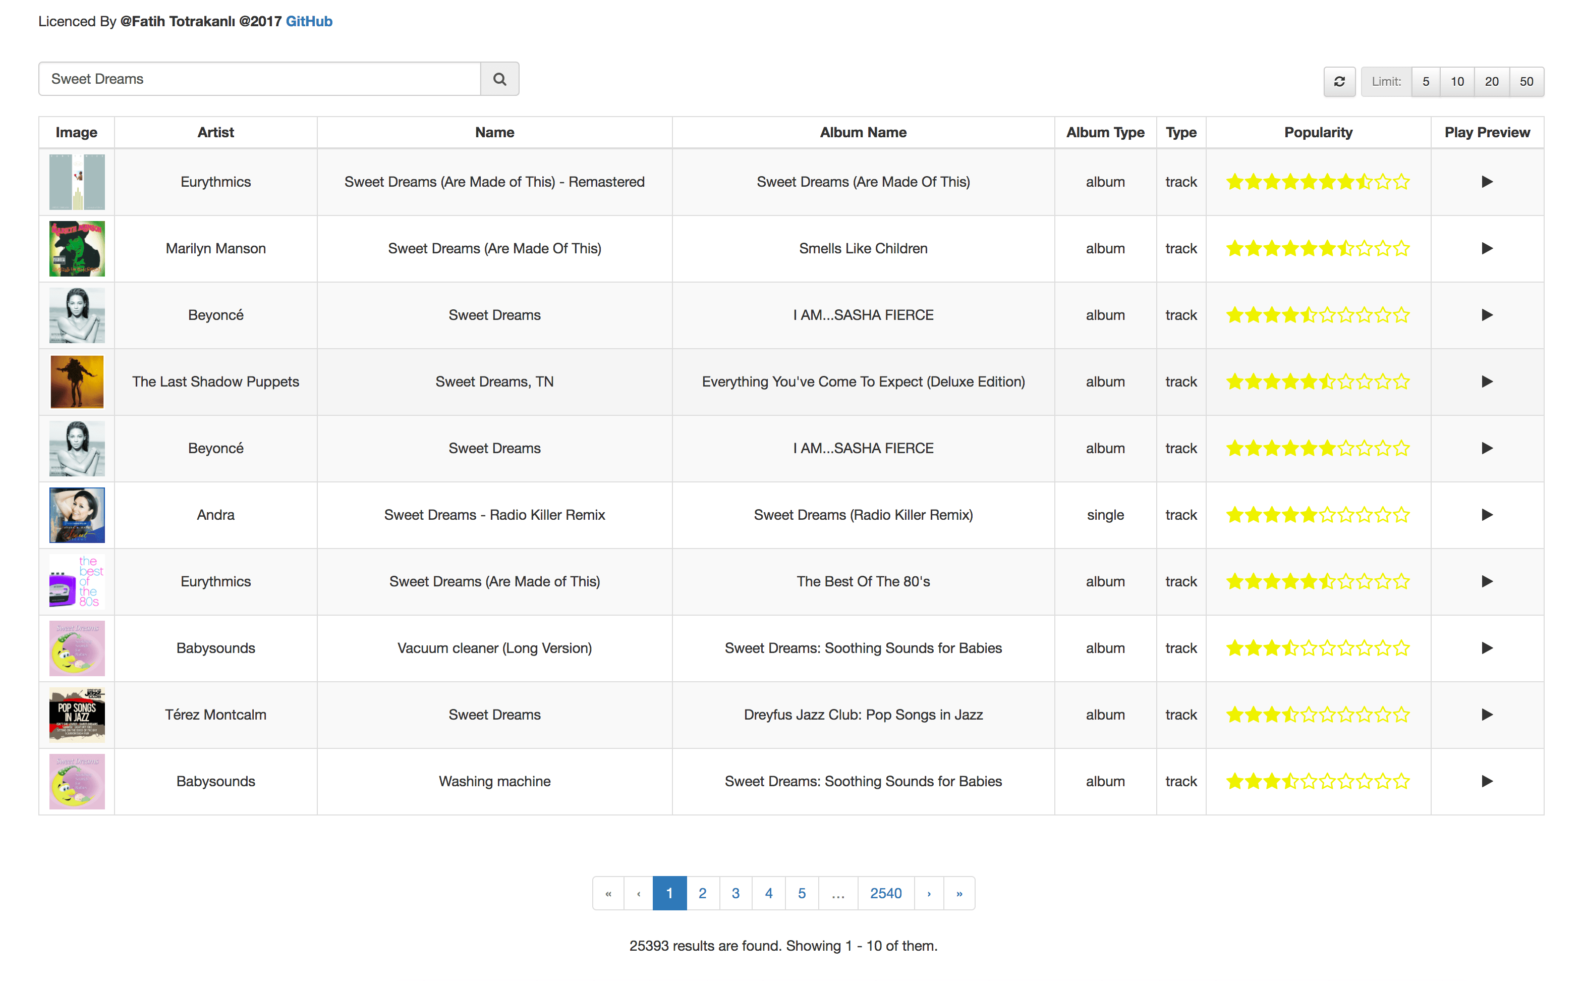
Task: Play Térez Montcalm's Sweet Dreams preview
Action: coord(1486,715)
